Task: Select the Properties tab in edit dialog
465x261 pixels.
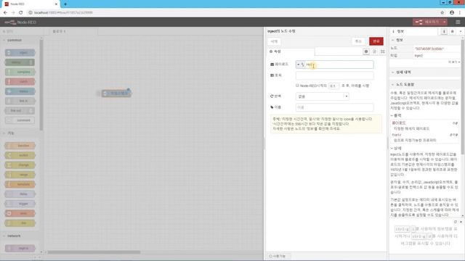Action: click(291, 51)
